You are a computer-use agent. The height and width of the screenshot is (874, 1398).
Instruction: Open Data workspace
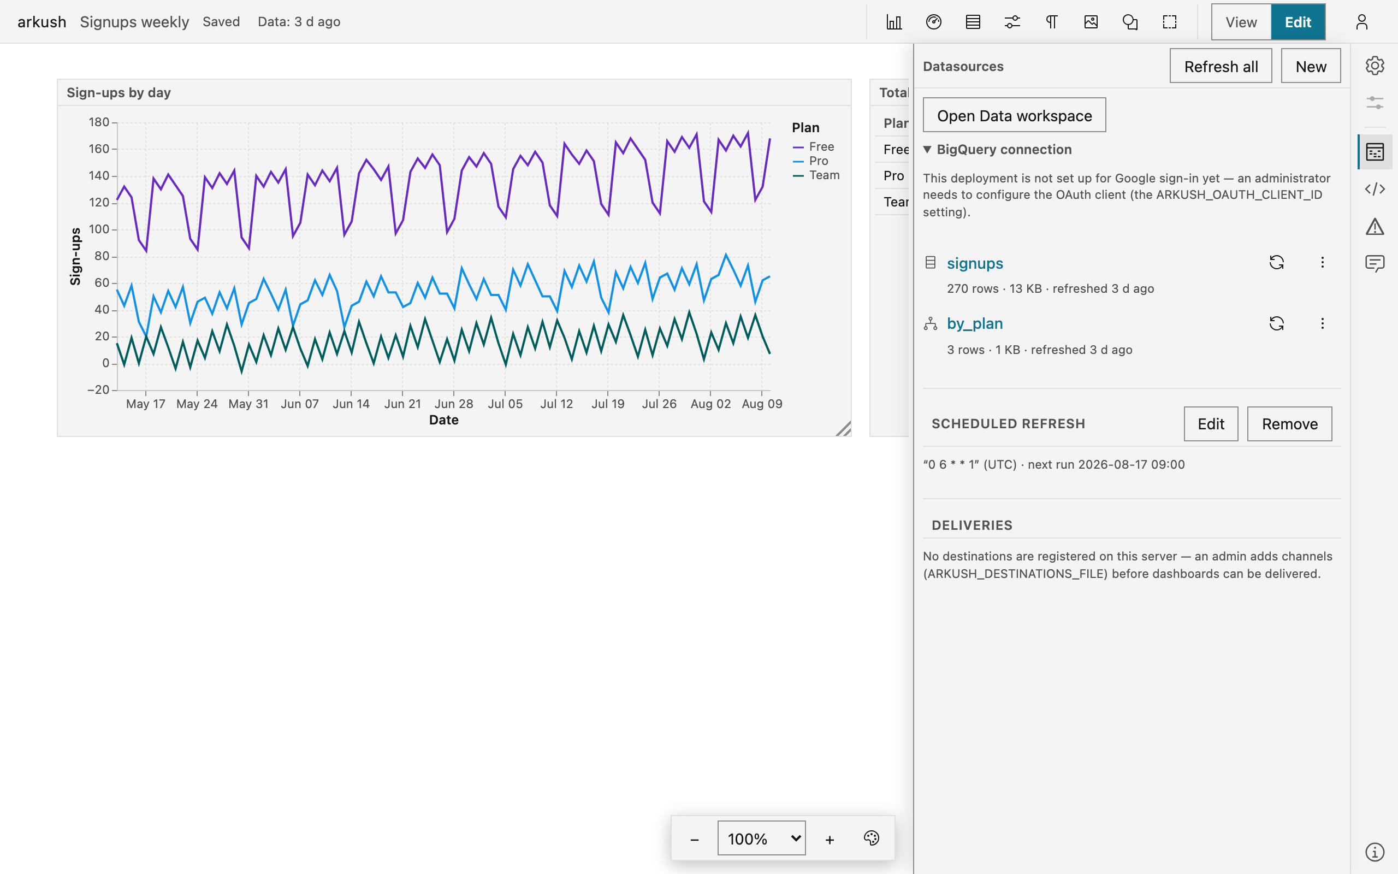[x=1015, y=115]
